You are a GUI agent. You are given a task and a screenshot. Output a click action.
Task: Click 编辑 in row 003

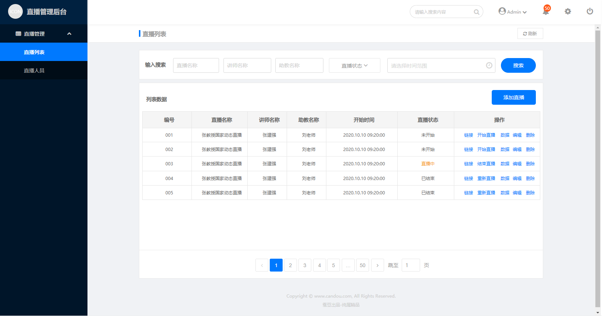pos(517,164)
